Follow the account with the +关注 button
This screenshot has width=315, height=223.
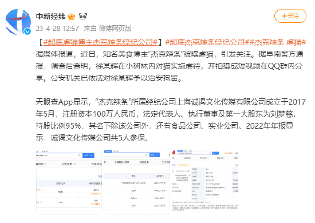290,16
